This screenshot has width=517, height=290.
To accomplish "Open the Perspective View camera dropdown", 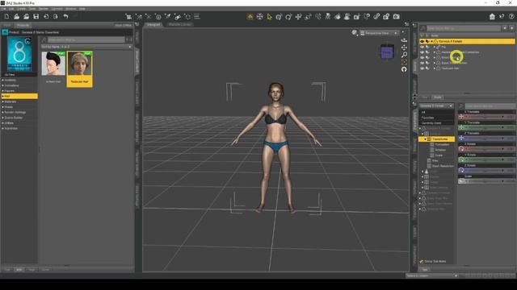I will pos(379,33).
